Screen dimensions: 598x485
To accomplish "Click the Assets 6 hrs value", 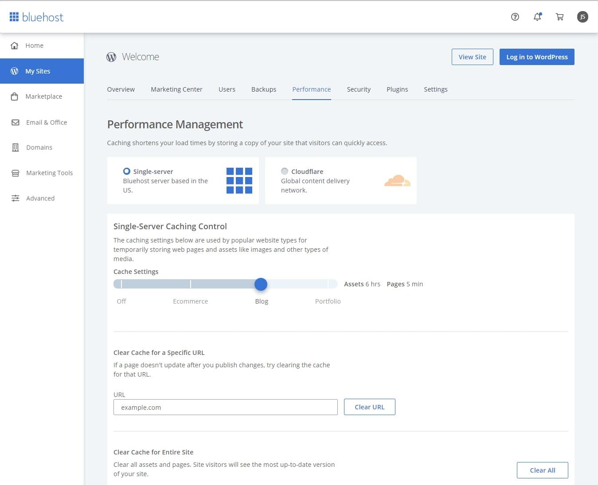I will pos(362,284).
